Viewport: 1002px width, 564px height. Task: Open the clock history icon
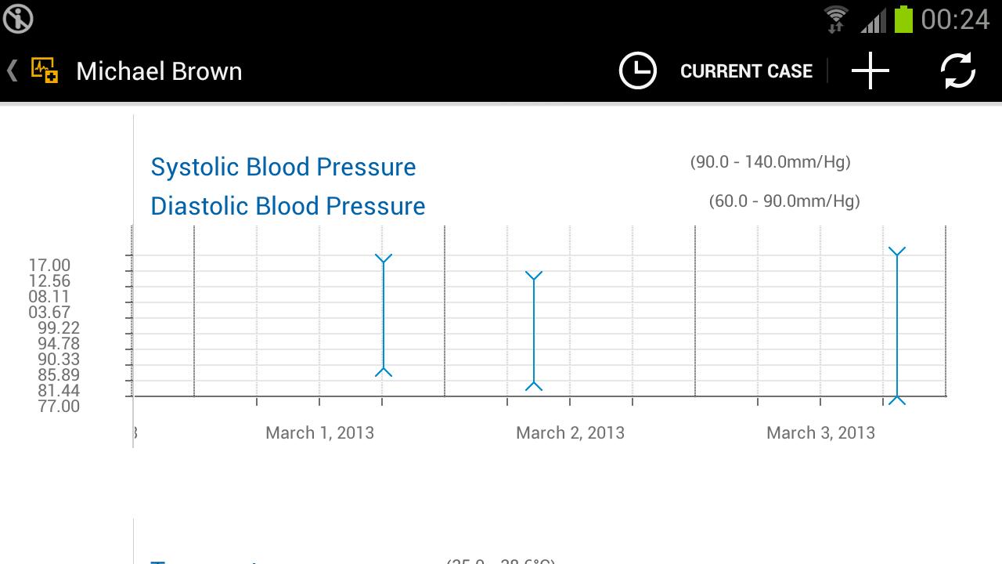637,71
